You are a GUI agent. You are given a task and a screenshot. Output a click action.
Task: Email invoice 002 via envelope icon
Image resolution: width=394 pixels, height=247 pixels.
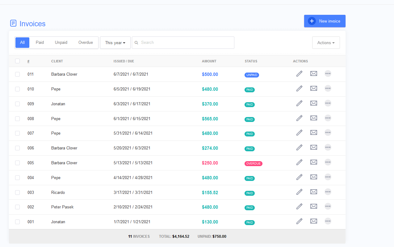tap(314, 206)
